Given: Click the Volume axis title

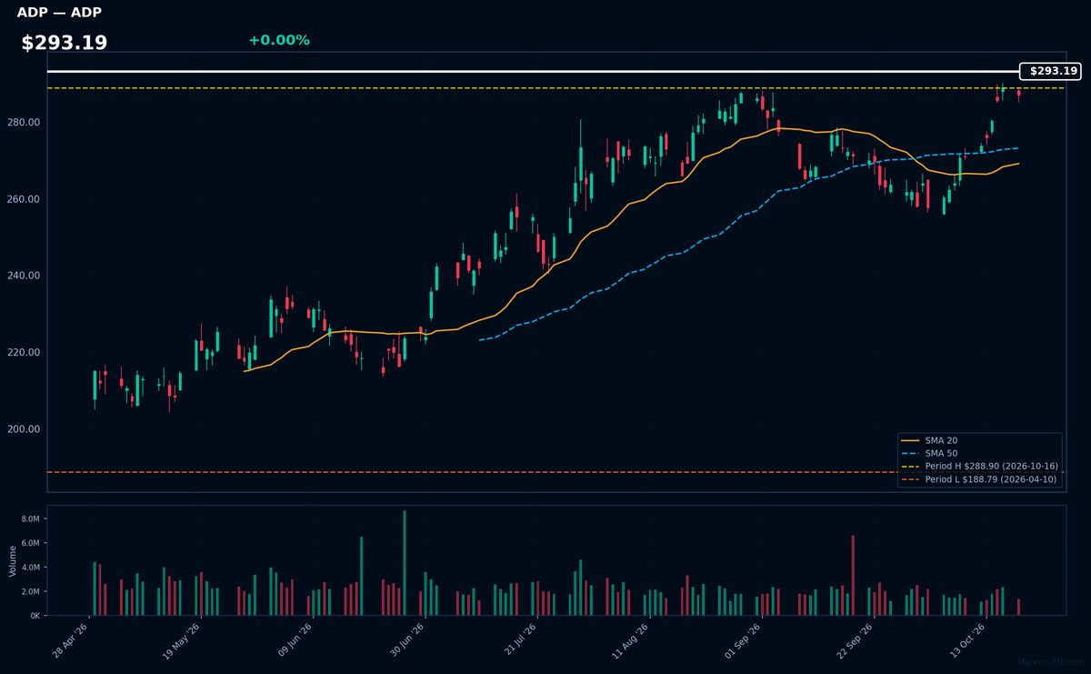Looking at the screenshot, I should tap(12, 560).
